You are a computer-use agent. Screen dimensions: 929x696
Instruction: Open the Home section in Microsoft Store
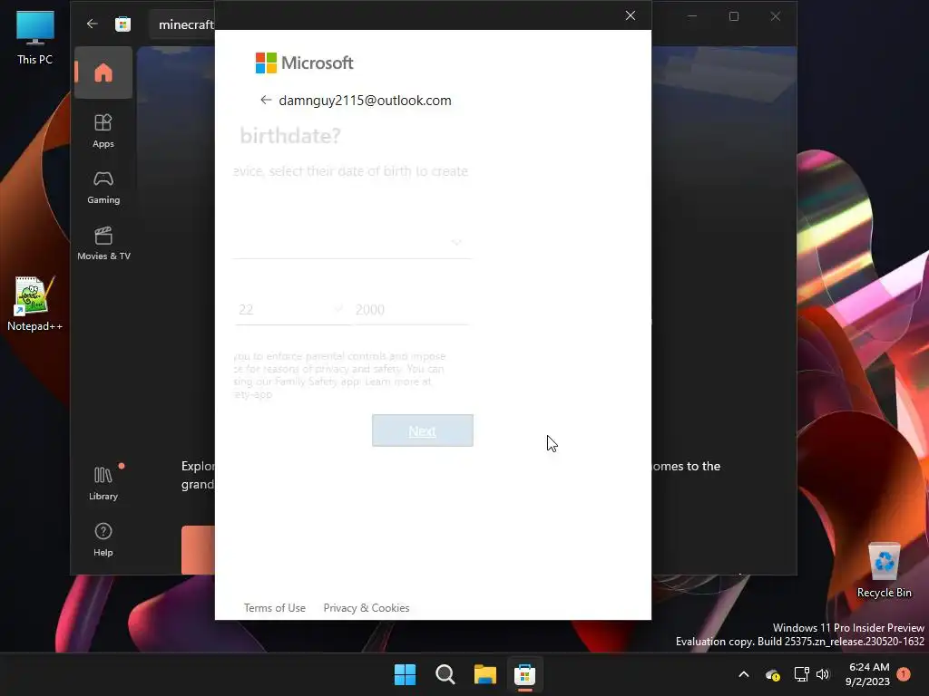point(103,72)
